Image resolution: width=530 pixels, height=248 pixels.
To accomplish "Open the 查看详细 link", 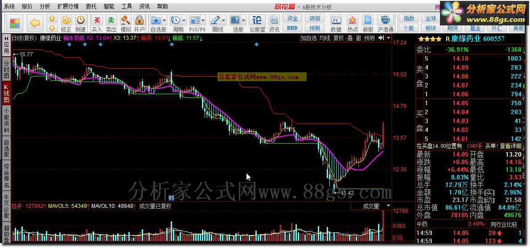I will 511,146.
